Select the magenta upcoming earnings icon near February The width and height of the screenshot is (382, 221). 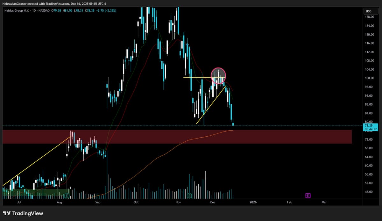pos(307,196)
